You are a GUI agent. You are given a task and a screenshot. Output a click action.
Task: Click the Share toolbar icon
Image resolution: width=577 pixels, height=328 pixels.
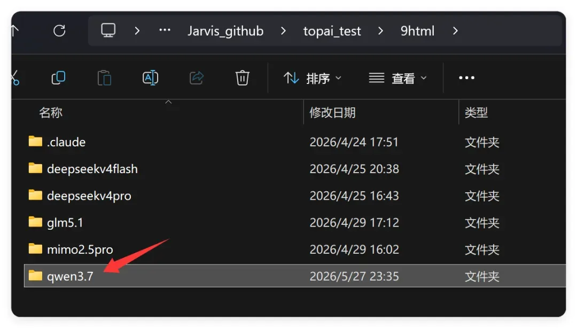click(197, 77)
